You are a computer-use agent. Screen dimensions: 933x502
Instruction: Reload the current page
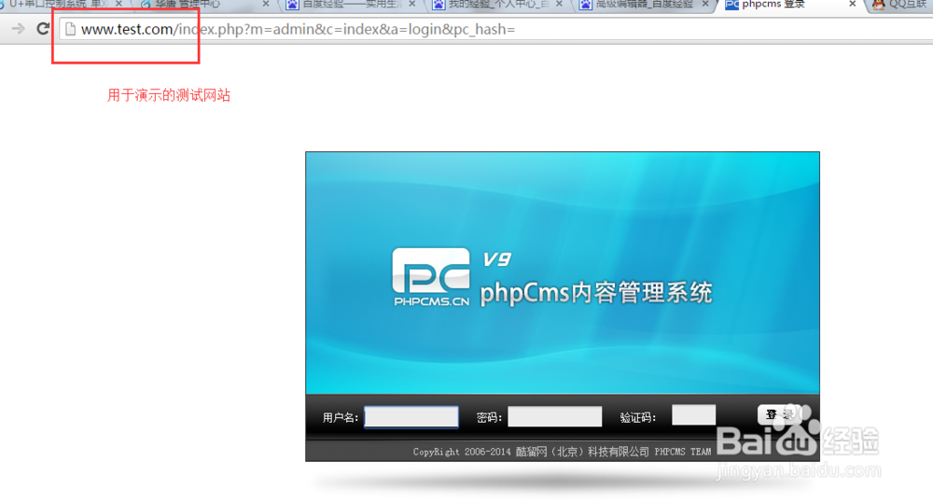[x=43, y=29]
